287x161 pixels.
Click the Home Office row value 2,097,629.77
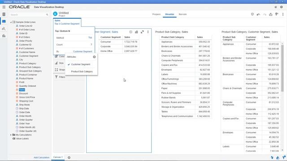point(130,51)
